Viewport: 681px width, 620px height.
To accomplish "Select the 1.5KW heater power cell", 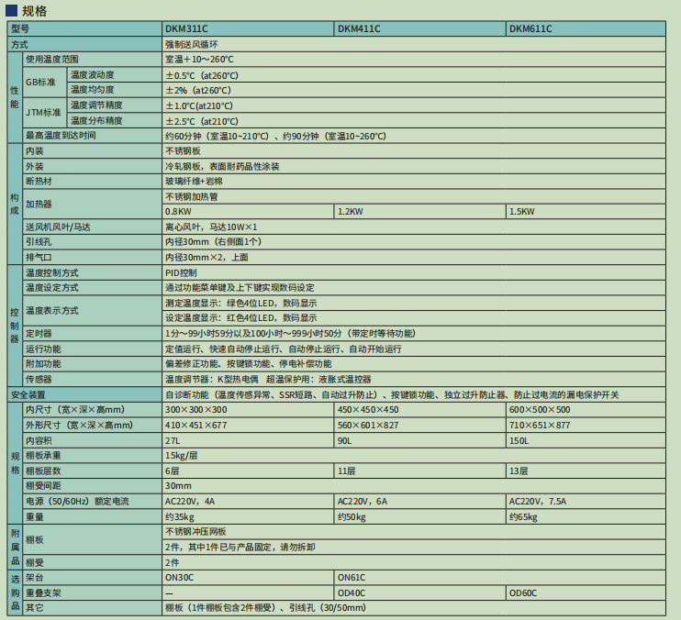I will [586, 212].
